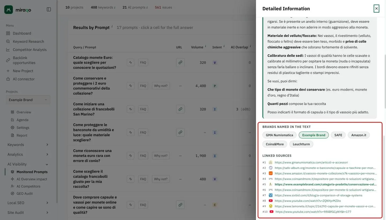Open AI connector page
The image size is (386, 220).
tap(24, 79)
